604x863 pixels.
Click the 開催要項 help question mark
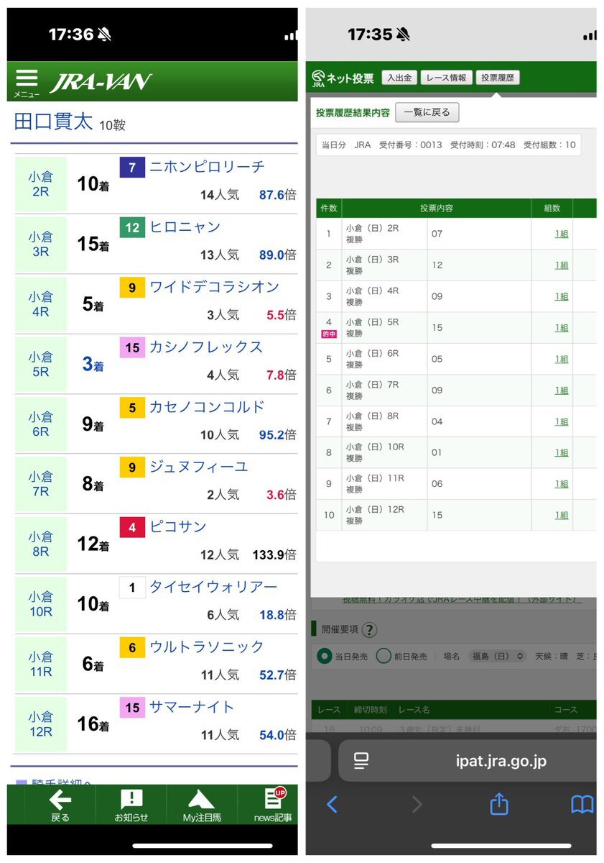(x=369, y=631)
